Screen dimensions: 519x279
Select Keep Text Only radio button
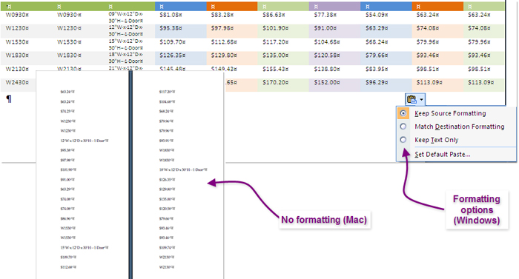click(x=403, y=140)
